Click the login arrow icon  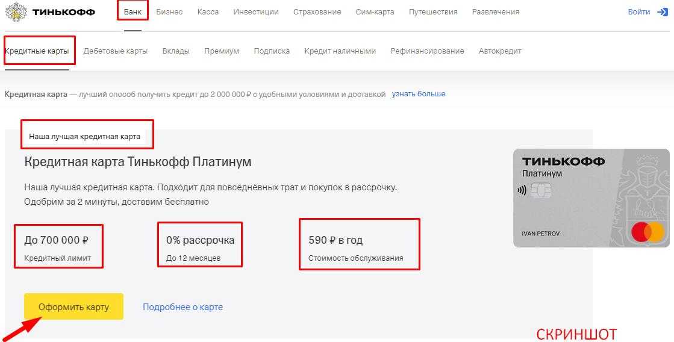(663, 12)
